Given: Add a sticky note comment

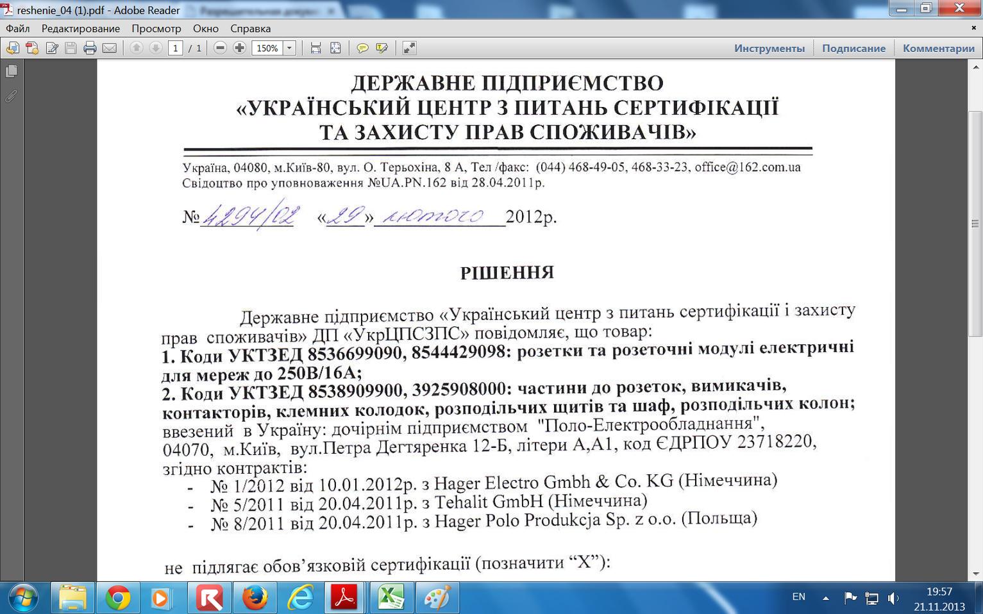Looking at the screenshot, I should (x=362, y=48).
